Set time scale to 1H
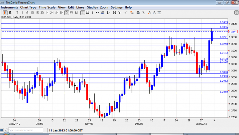This screenshot has height=135, width=239. tap(47, 13)
